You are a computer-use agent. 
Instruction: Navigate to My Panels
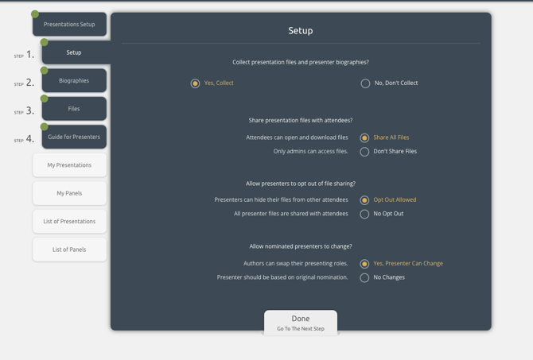(69, 193)
